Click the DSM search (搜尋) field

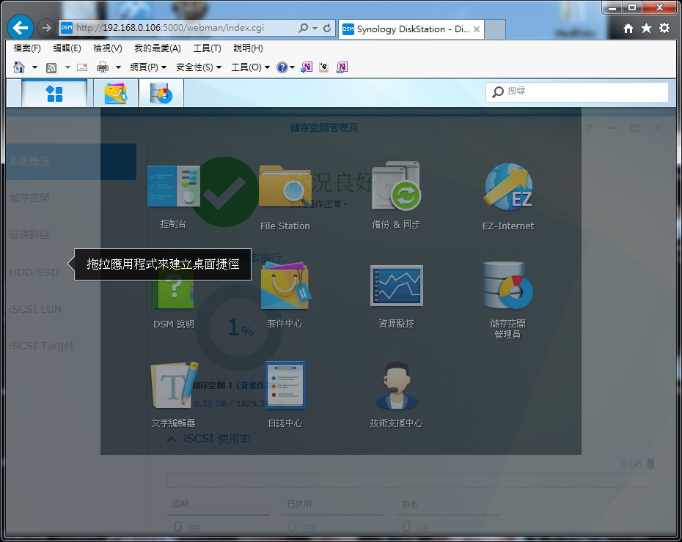[576, 92]
